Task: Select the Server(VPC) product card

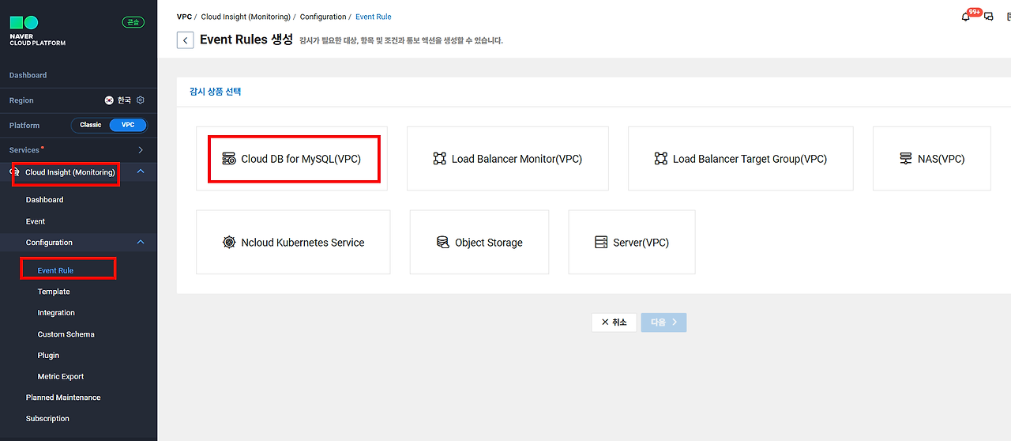Action: coord(632,243)
